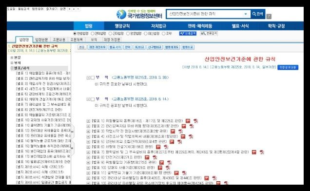
Task: Select the 연혁법령 radio button
Action: pyautogui.click(x=92, y=34)
